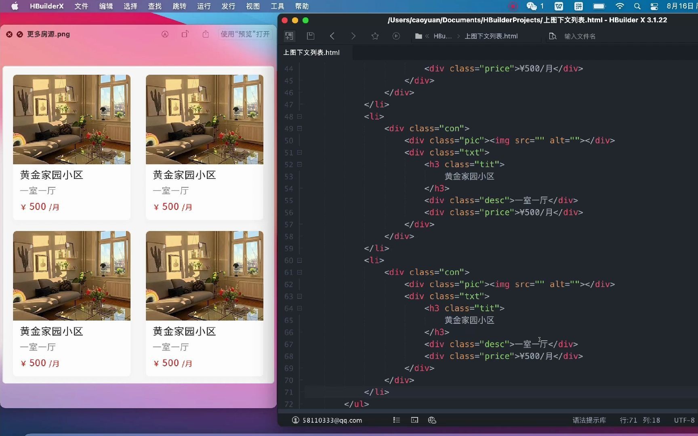698x436 pixels.
Task: Click the UTF-8 encoding indicator
Action: [x=684, y=420]
